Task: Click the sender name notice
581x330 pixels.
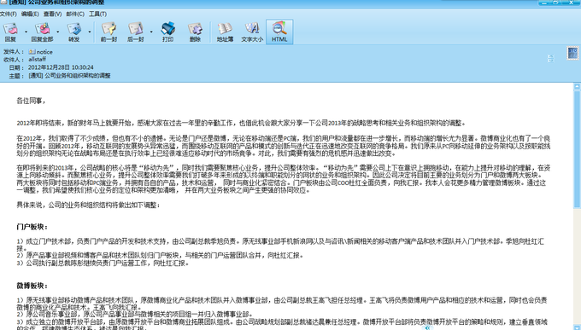Action: point(44,52)
